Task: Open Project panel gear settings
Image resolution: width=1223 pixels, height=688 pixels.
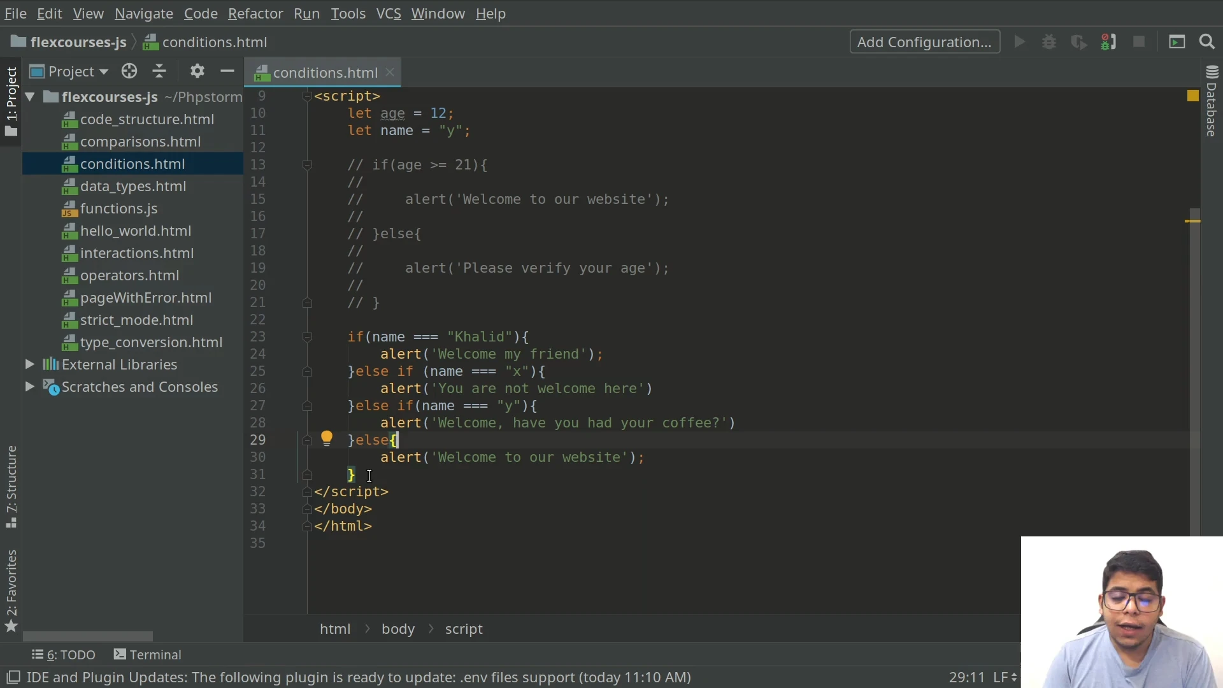Action: 197,71
